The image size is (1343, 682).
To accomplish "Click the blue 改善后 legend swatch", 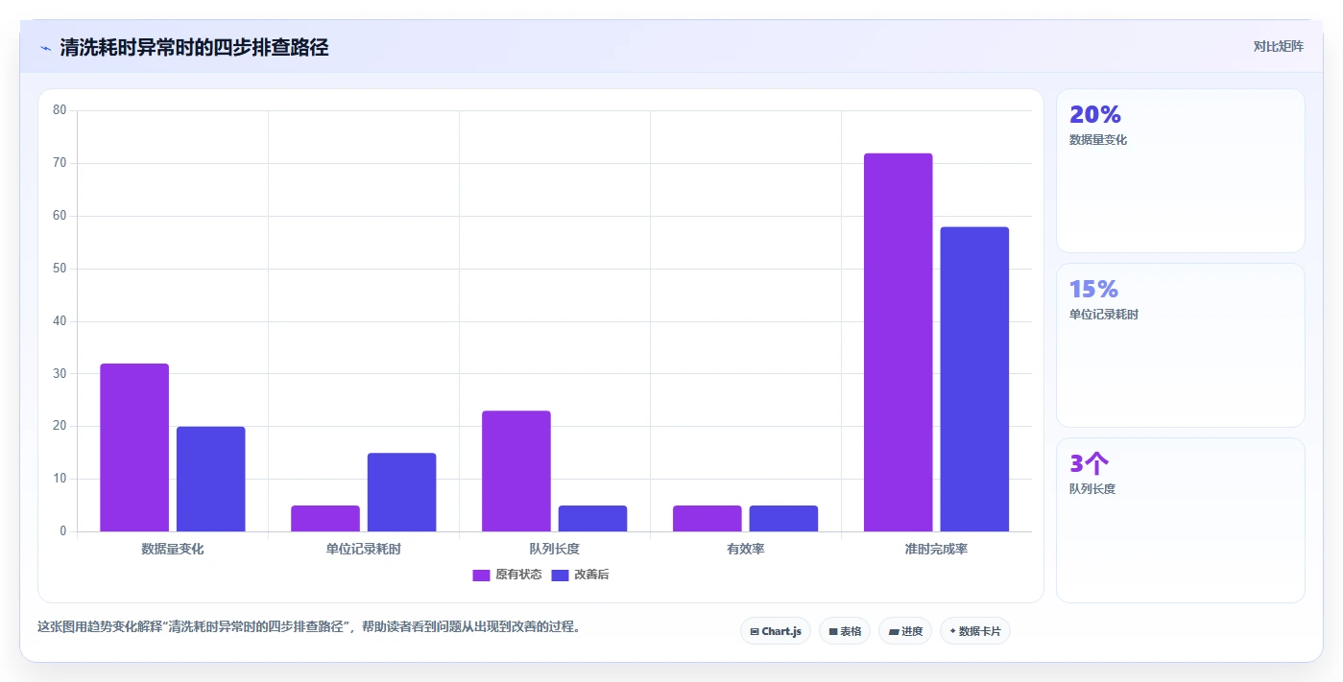I will tap(560, 576).
